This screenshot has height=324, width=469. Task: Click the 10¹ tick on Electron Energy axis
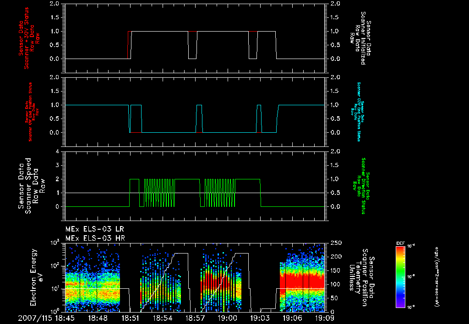55,289
